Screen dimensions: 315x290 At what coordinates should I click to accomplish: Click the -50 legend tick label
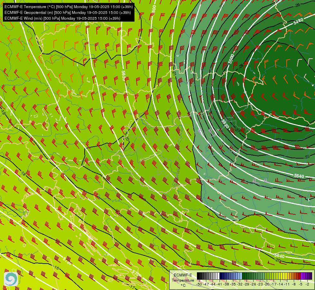click(199, 284)
